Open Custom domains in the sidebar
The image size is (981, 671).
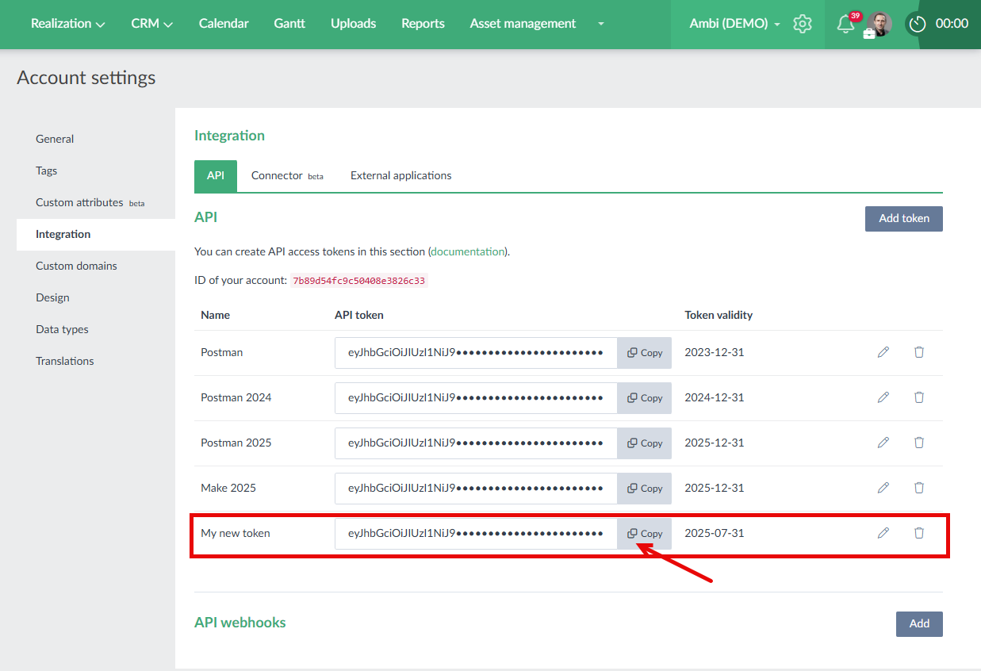pyautogui.click(x=76, y=266)
